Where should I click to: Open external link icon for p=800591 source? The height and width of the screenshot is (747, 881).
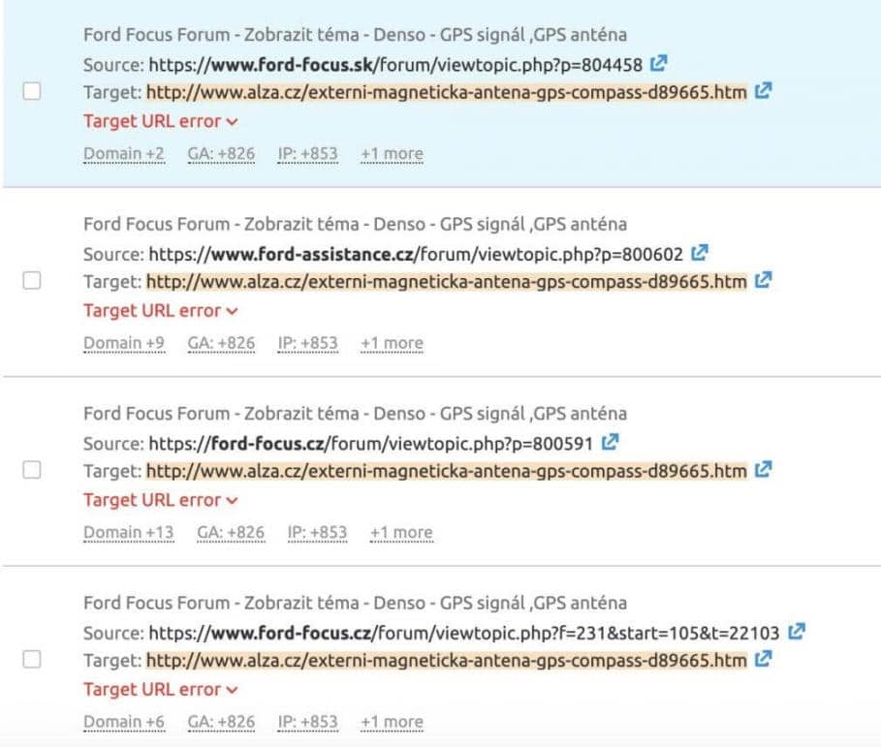click(610, 443)
